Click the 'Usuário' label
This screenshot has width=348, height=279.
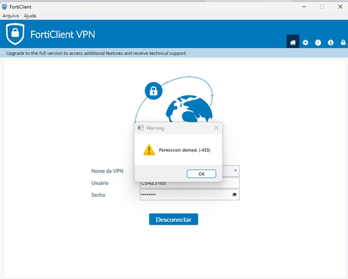pyautogui.click(x=100, y=183)
